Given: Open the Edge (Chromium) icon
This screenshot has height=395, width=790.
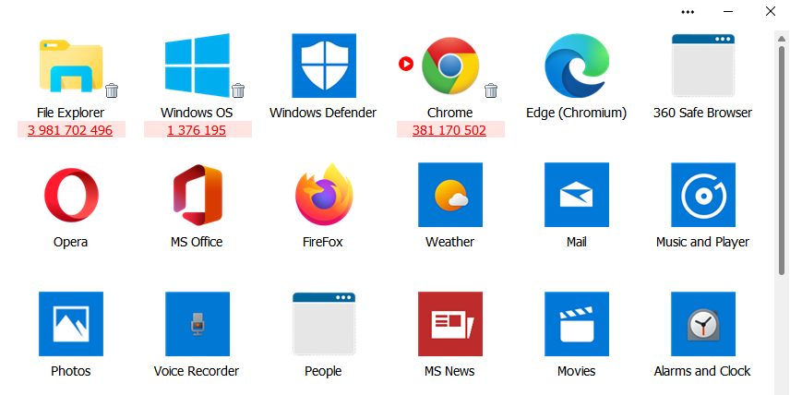Looking at the screenshot, I should (576, 66).
